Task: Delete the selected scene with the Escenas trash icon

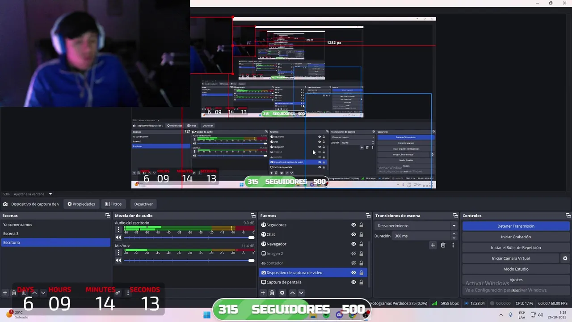Action: [14, 293]
